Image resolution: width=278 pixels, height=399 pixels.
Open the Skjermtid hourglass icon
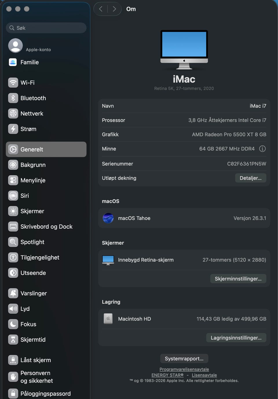click(13, 340)
